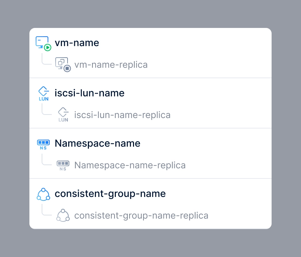Screen dimensions: 301x257
Task: Choose the iscsi-lun-name-replica entry
Action: 122,115
